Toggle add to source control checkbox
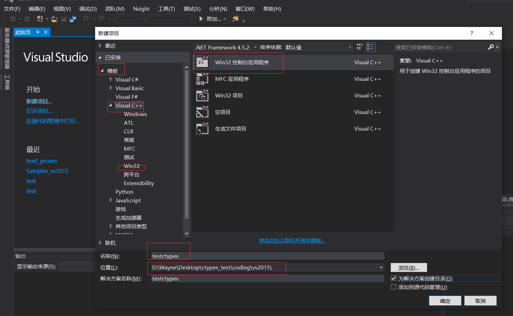 pos(393,287)
